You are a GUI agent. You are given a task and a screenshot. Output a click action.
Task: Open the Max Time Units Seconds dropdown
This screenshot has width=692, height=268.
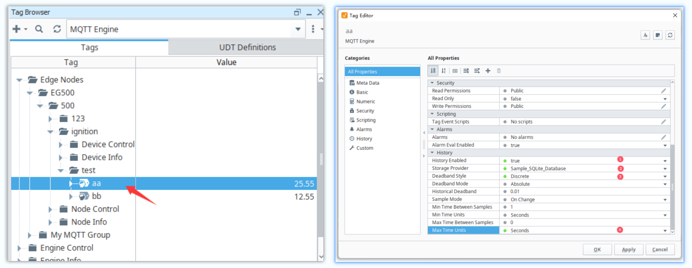point(665,231)
